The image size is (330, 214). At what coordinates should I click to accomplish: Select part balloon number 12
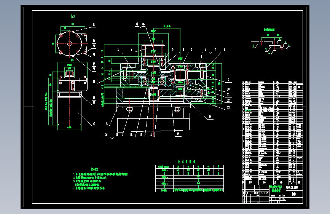(x=228, y=101)
